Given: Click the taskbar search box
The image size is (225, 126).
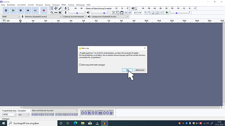Looking at the screenshot, I should pyautogui.click(x=32, y=123).
